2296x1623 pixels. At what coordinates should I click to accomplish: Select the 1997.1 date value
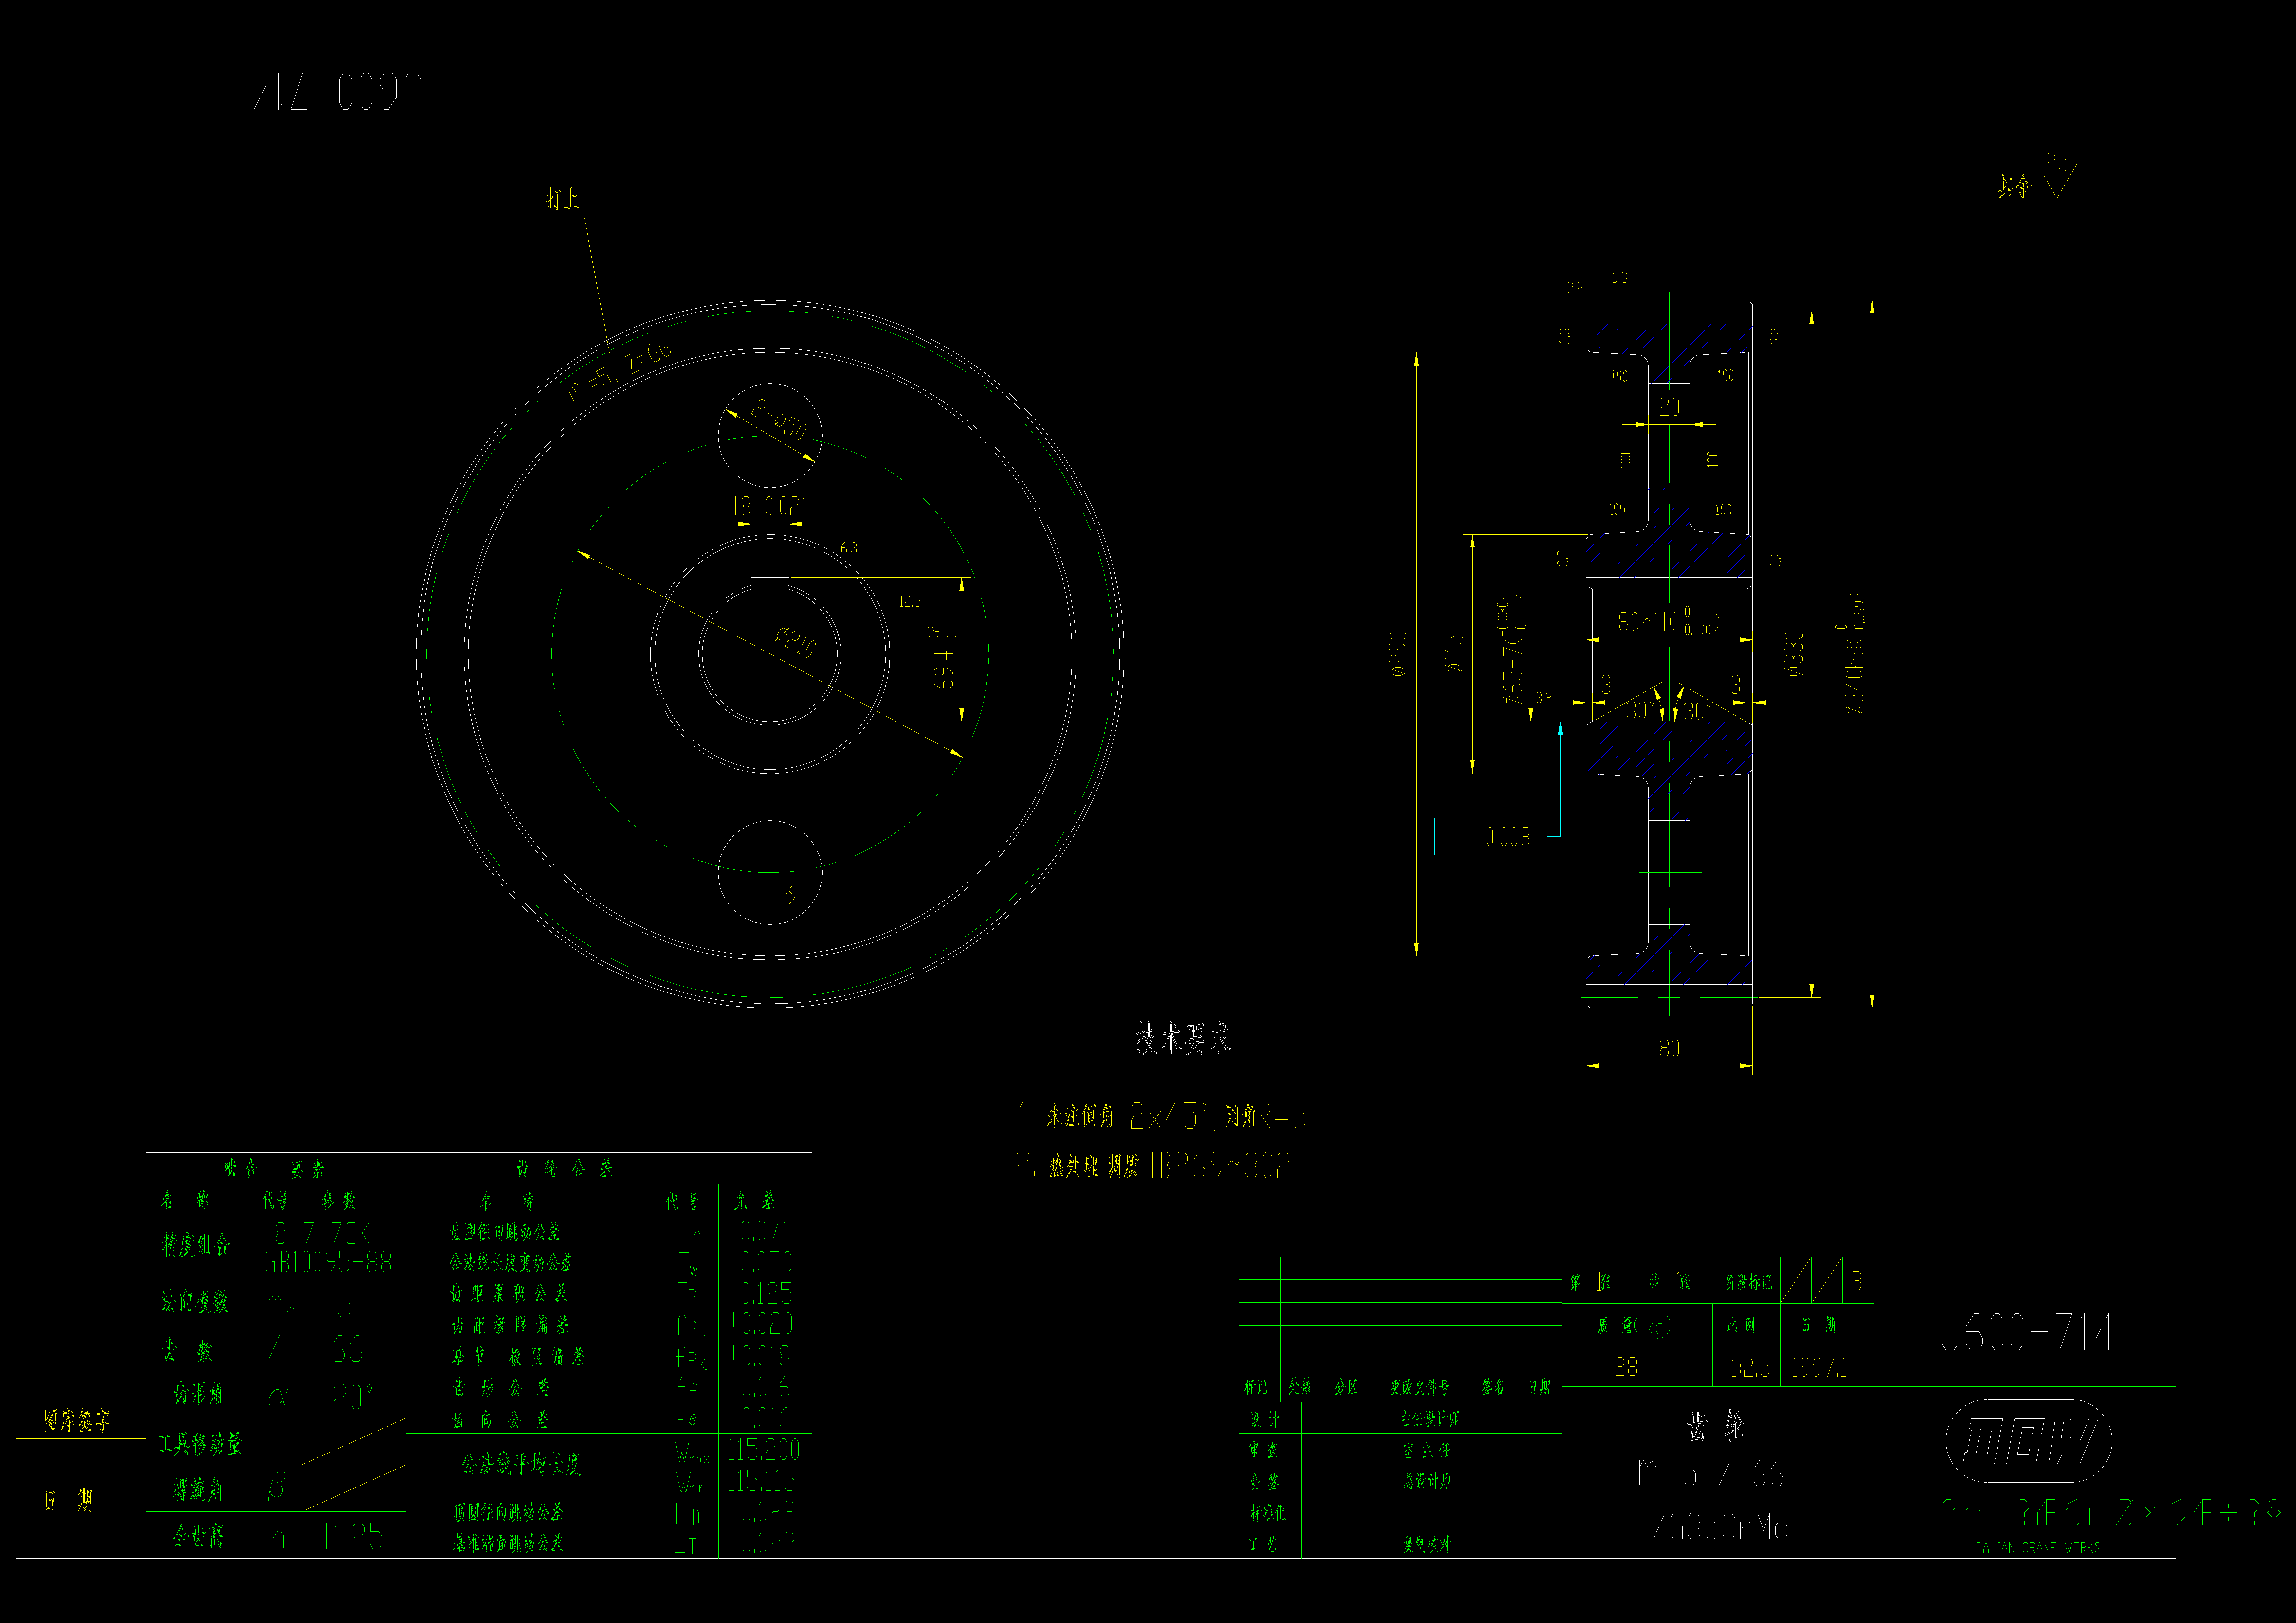pyautogui.click(x=1819, y=1368)
